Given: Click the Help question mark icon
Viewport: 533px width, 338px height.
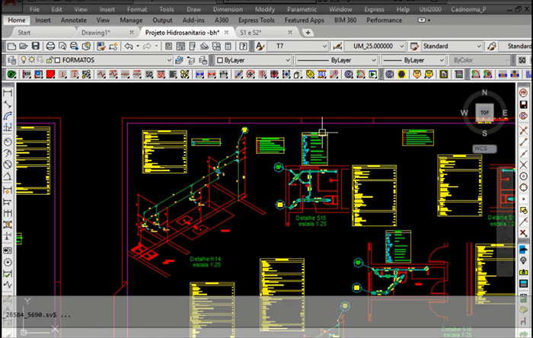Looking at the screenshot, I should coord(243,46).
